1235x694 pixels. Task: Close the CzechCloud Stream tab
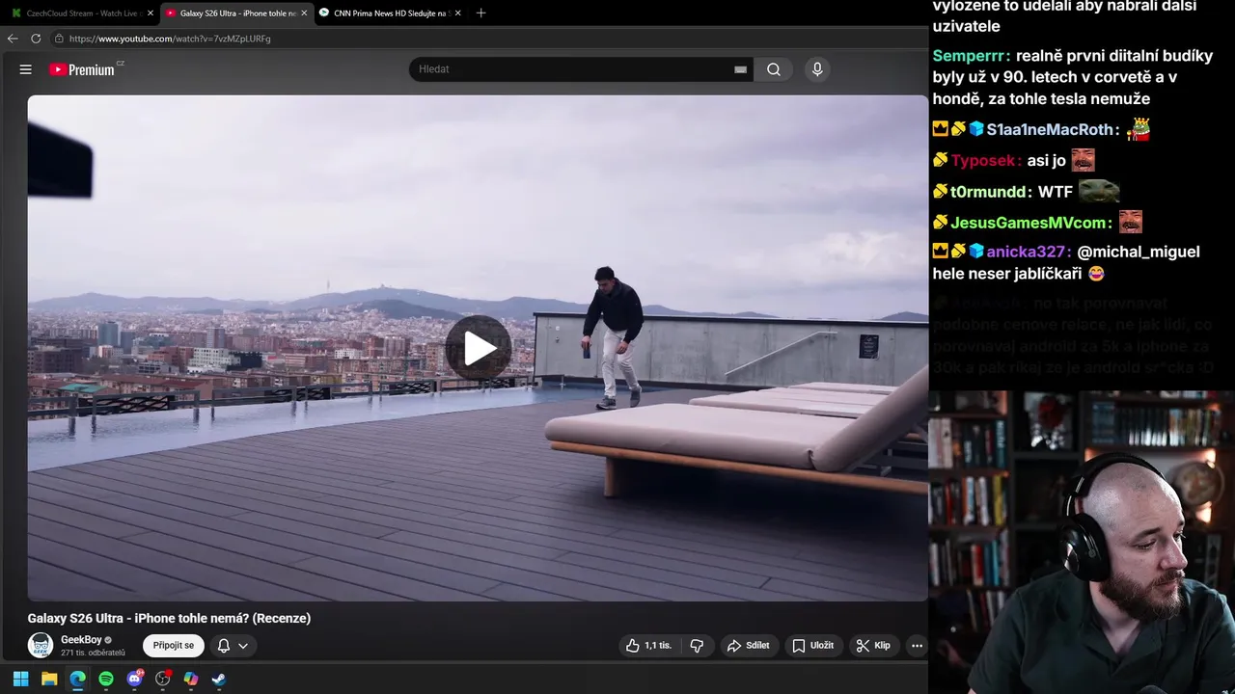coord(151,13)
